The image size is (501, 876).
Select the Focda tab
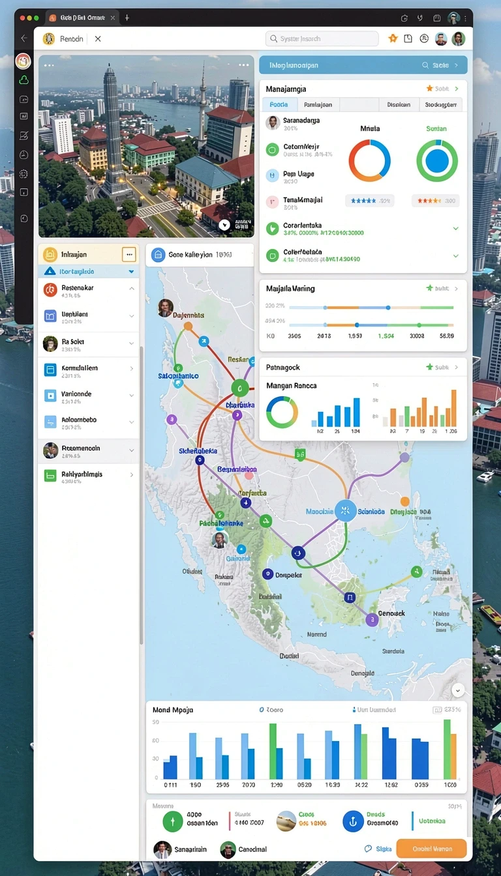[279, 104]
